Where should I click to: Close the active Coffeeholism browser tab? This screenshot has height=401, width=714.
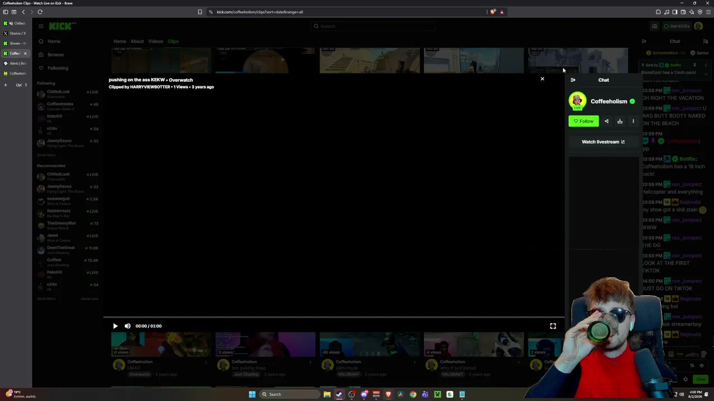coord(25,53)
